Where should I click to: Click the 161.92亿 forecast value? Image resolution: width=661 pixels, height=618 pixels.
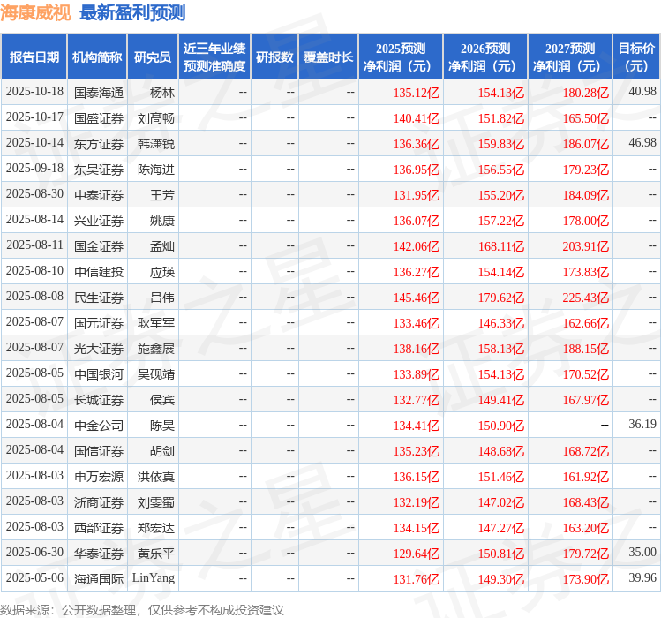(585, 477)
